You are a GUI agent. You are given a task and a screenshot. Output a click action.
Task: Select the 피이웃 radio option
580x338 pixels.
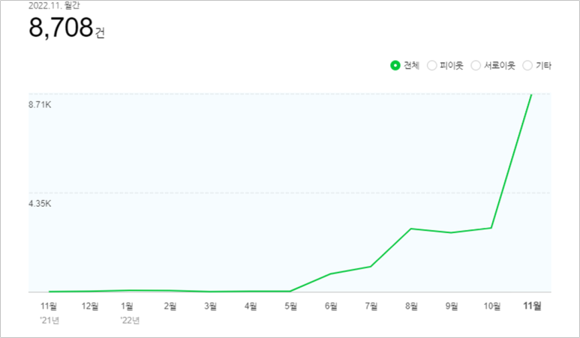pyautogui.click(x=431, y=66)
